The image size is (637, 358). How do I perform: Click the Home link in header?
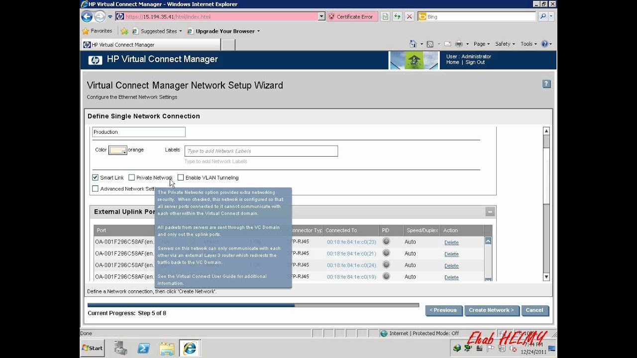coord(452,63)
